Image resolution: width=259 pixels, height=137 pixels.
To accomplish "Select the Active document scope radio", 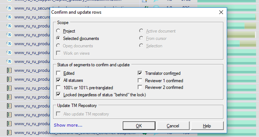I will 141,31.
